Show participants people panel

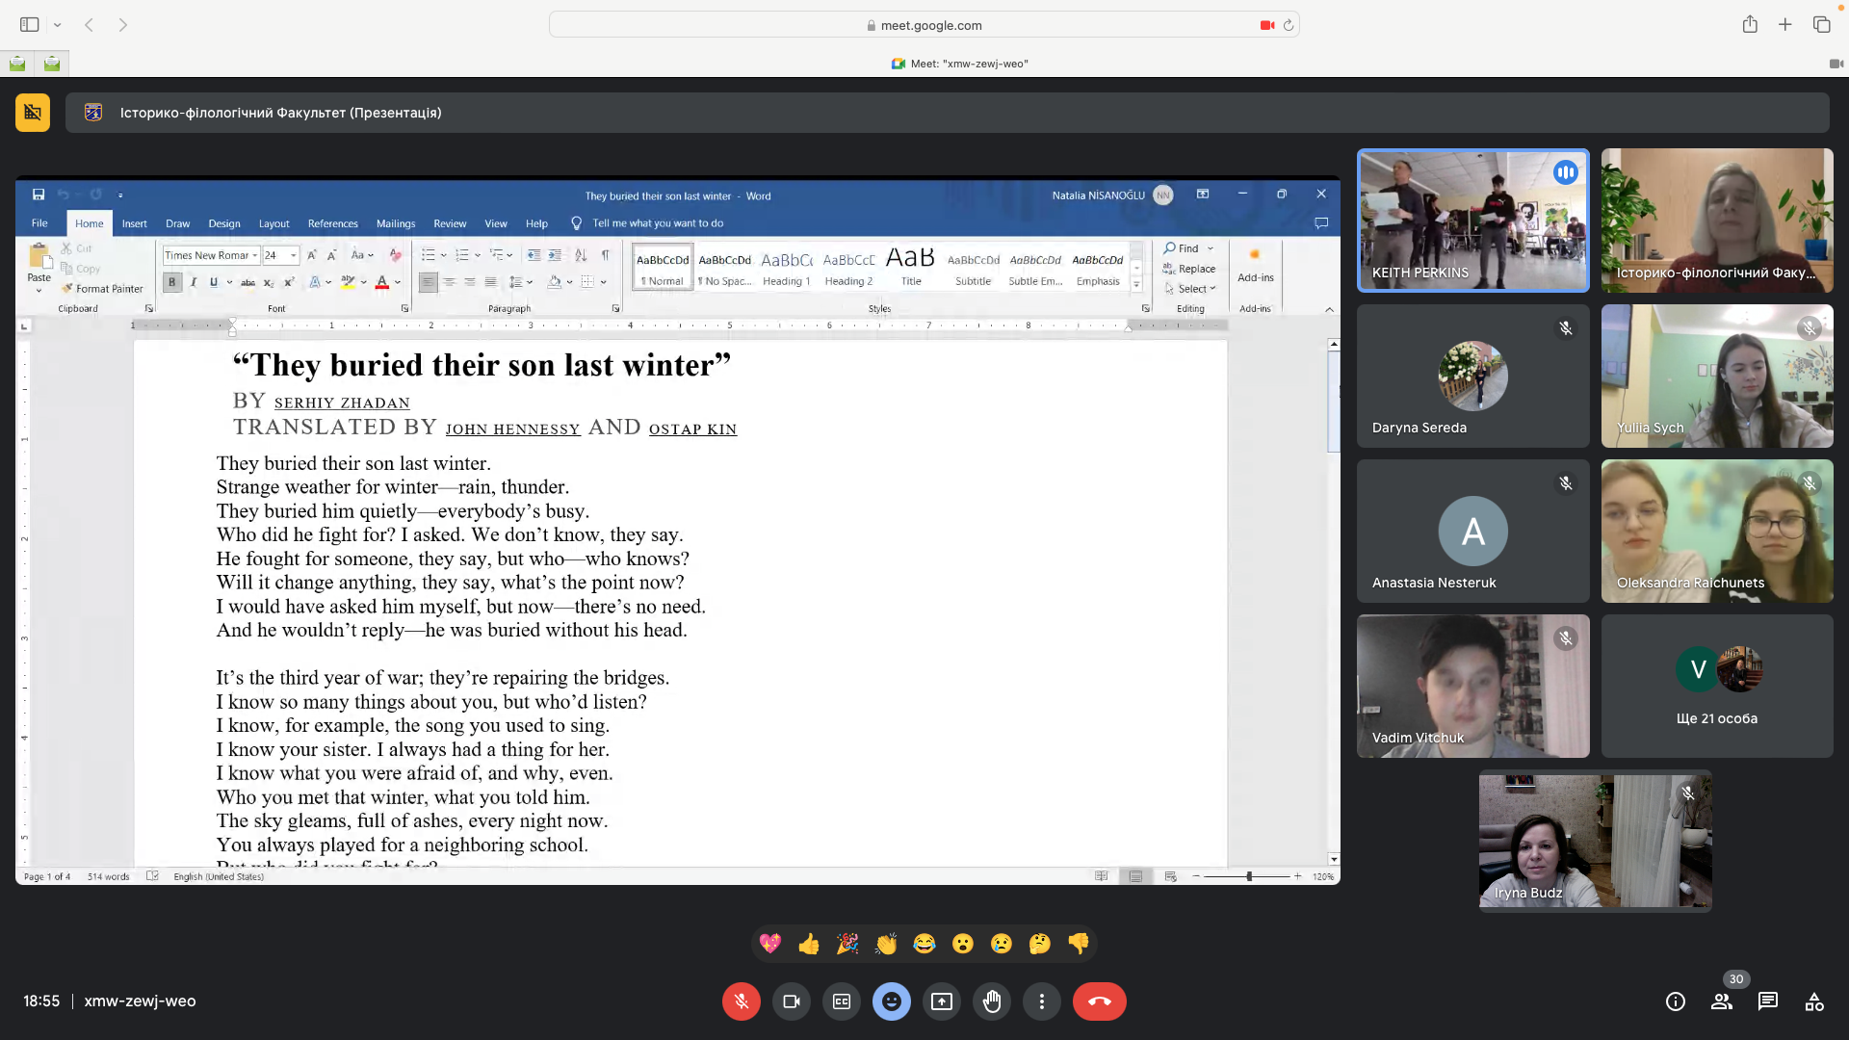point(1722,1001)
